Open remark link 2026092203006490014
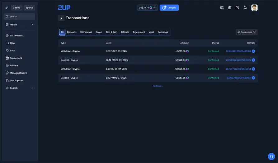Screen dimensions: 278x163 click(x=238, y=51)
